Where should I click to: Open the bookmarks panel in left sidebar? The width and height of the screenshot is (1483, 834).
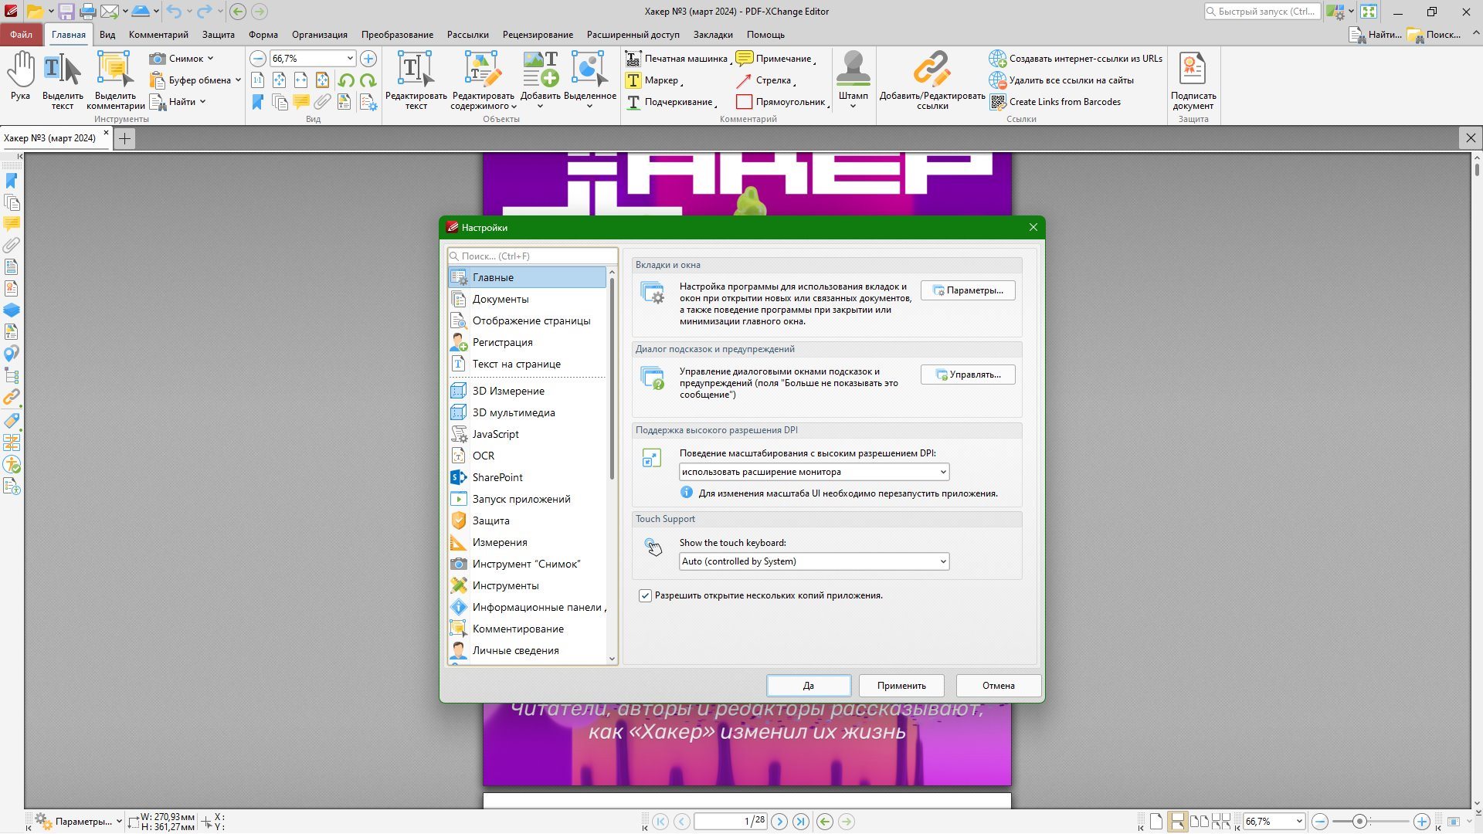12,181
